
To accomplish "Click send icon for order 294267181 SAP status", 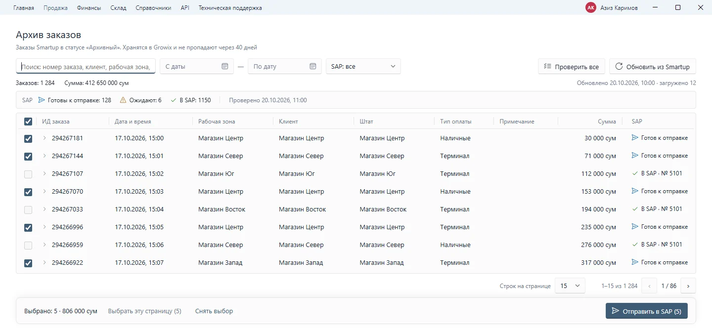I will pos(635,138).
